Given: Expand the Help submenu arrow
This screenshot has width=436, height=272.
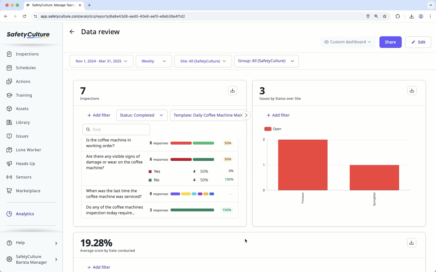Looking at the screenshot, I should pos(56,243).
